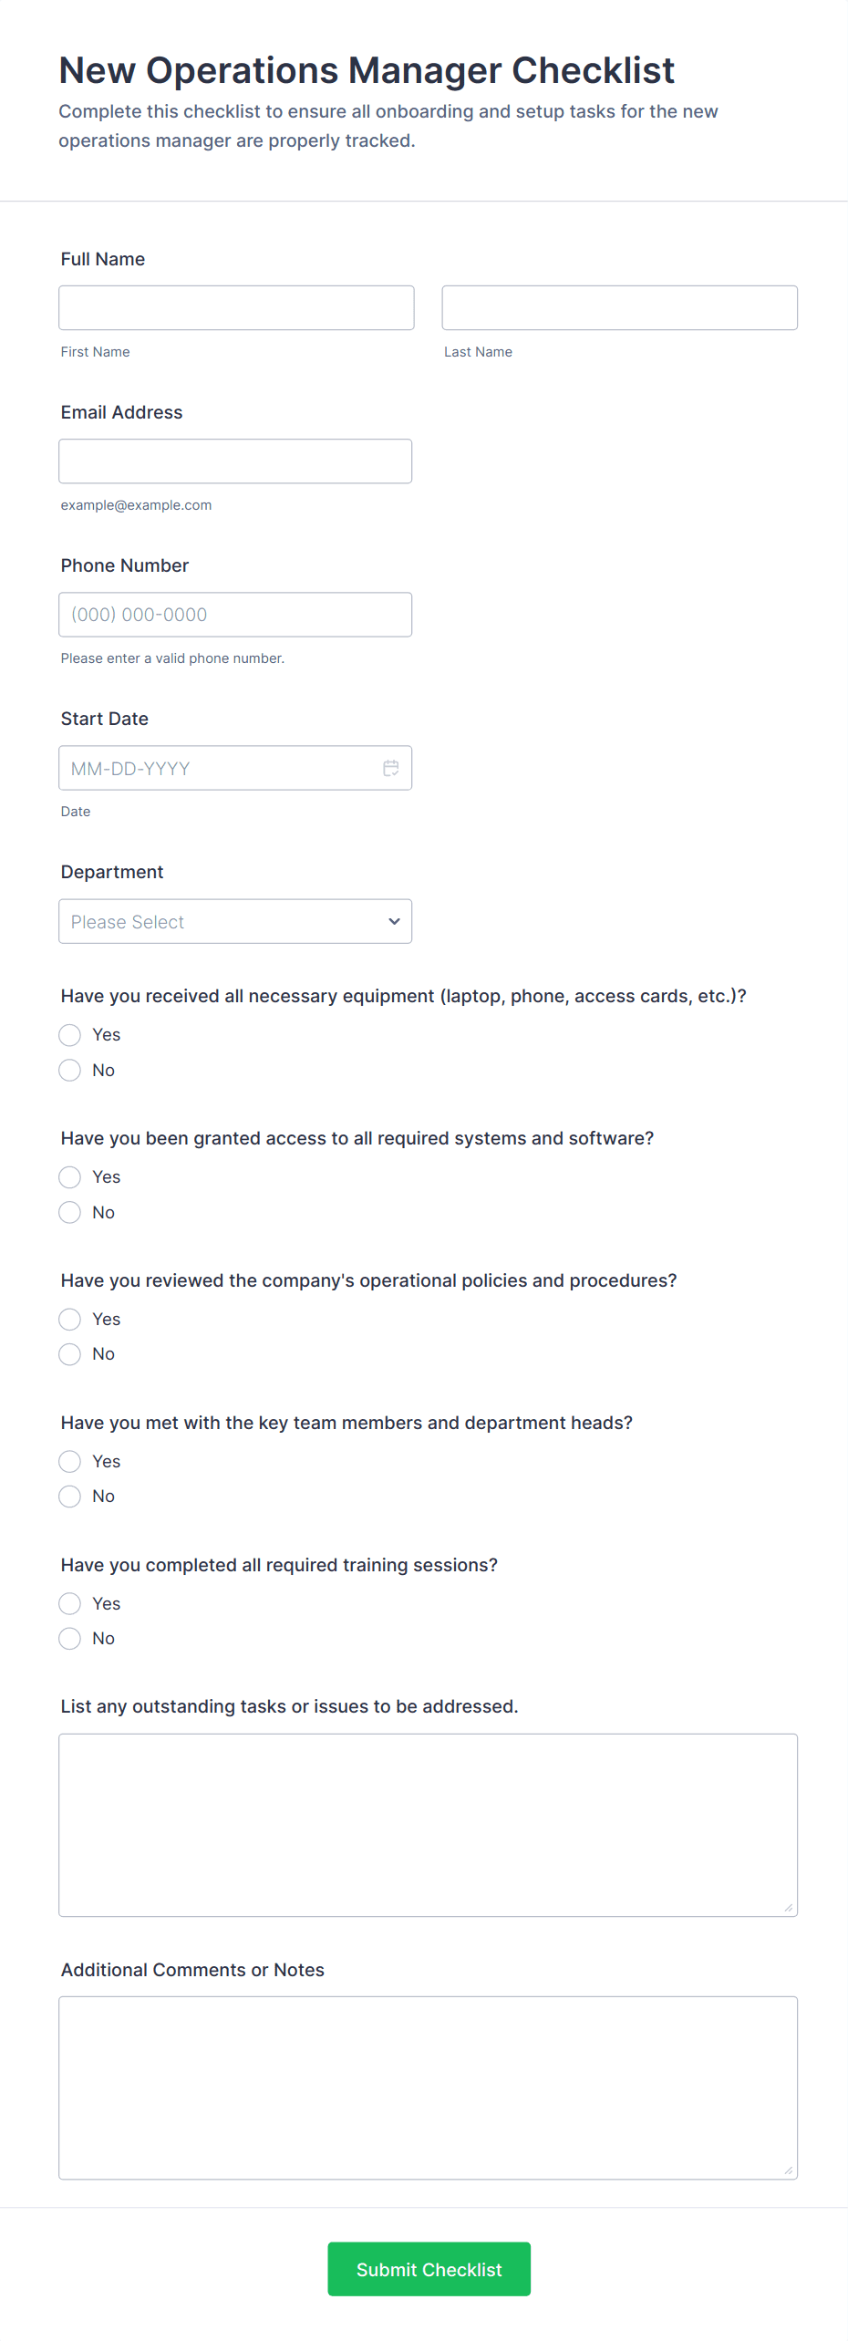848x2341 pixels.
Task: Mark No for reviewed operational policies
Action: click(x=70, y=1354)
